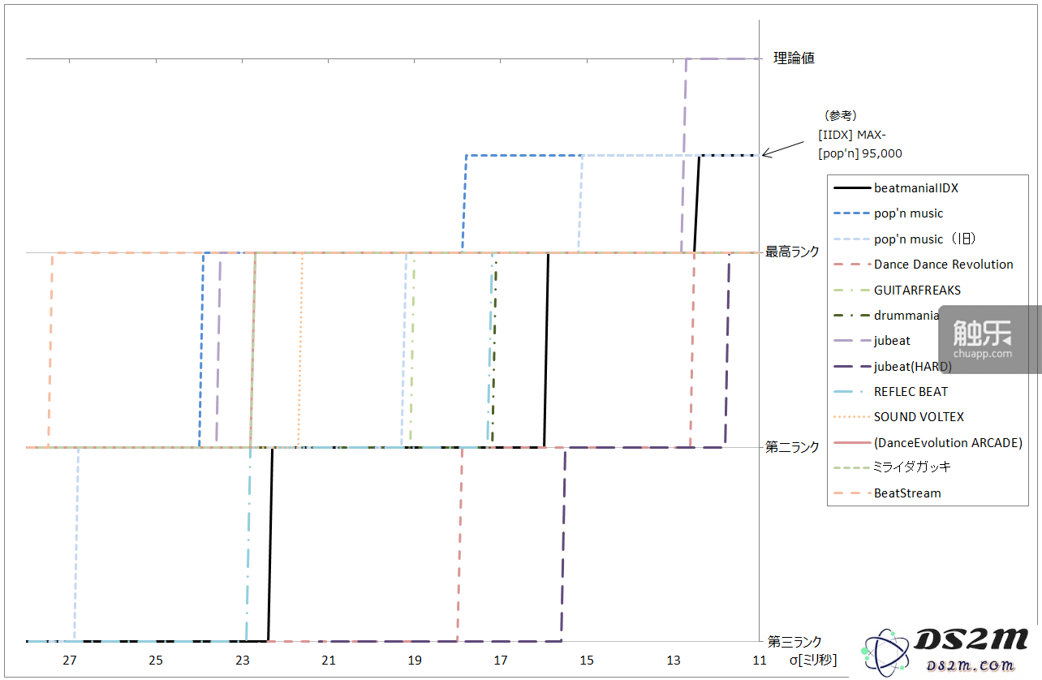Select the BeatStream legend entry
This screenshot has width=1042, height=680.
(887, 493)
